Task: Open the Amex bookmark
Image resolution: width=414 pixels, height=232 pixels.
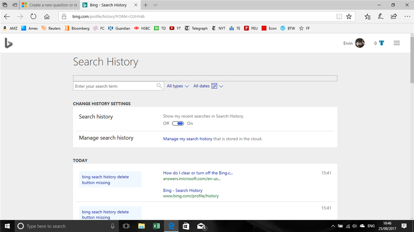Action: 30,28
